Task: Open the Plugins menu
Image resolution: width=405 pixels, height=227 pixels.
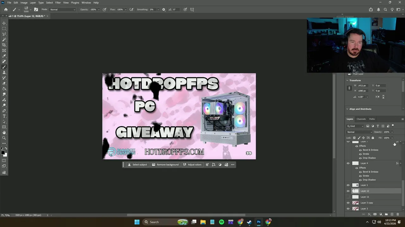Action: tap(75, 3)
